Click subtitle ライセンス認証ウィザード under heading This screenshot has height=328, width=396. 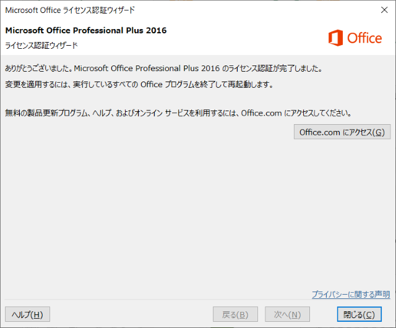(41, 46)
